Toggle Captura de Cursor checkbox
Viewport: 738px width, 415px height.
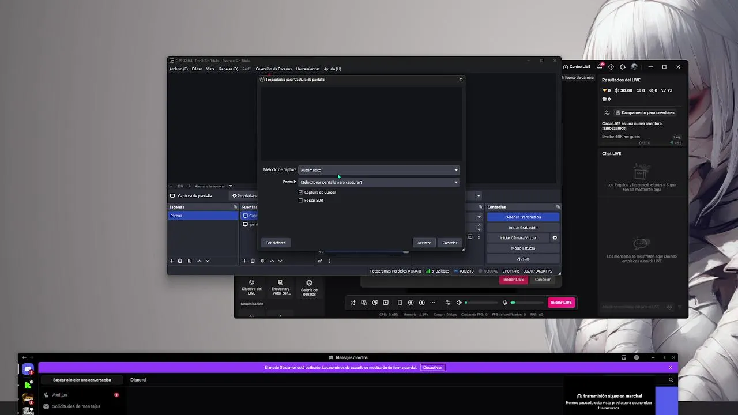[300, 192]
